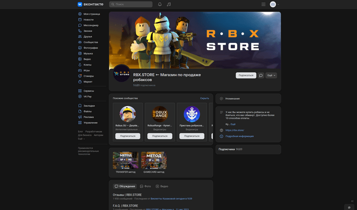Viewport: 357px width, 210px height.
Task: Subscribe to Пристань робуксов community
Action: point(192,136)
